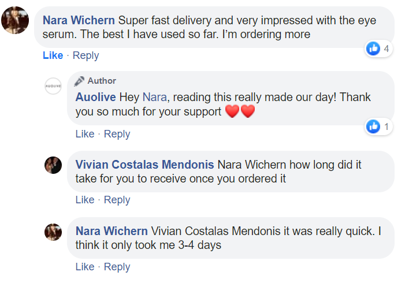Open Vivian Costalas Mendonis name link
The width and height of the screenshot is (420, 283).
[x=144, y=165]
